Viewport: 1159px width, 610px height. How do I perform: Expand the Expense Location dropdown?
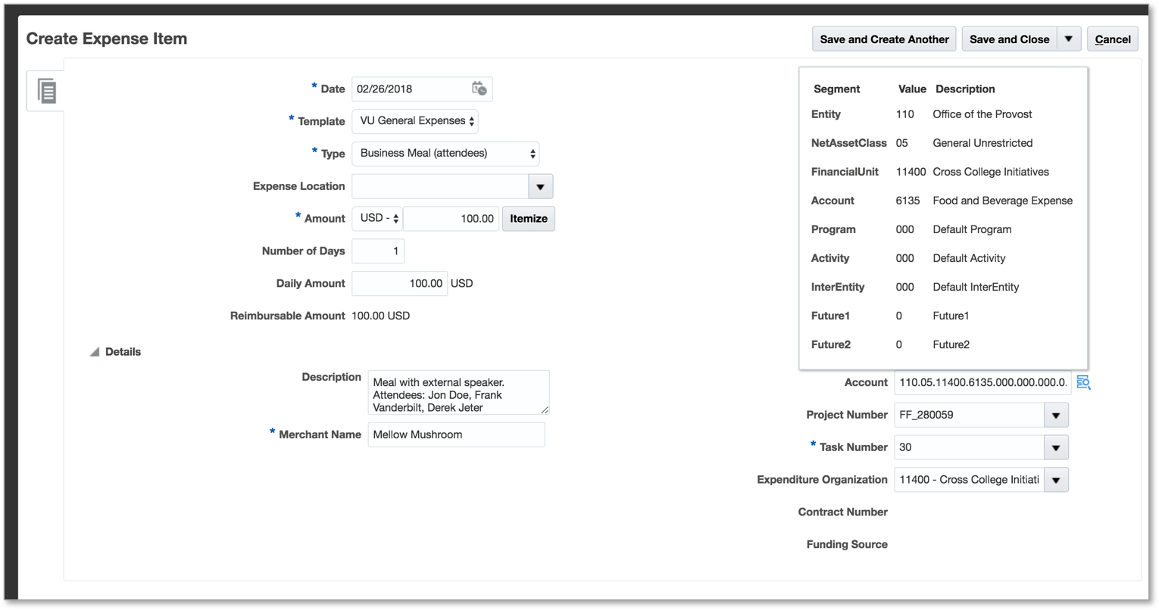click(x=540, y=186)
